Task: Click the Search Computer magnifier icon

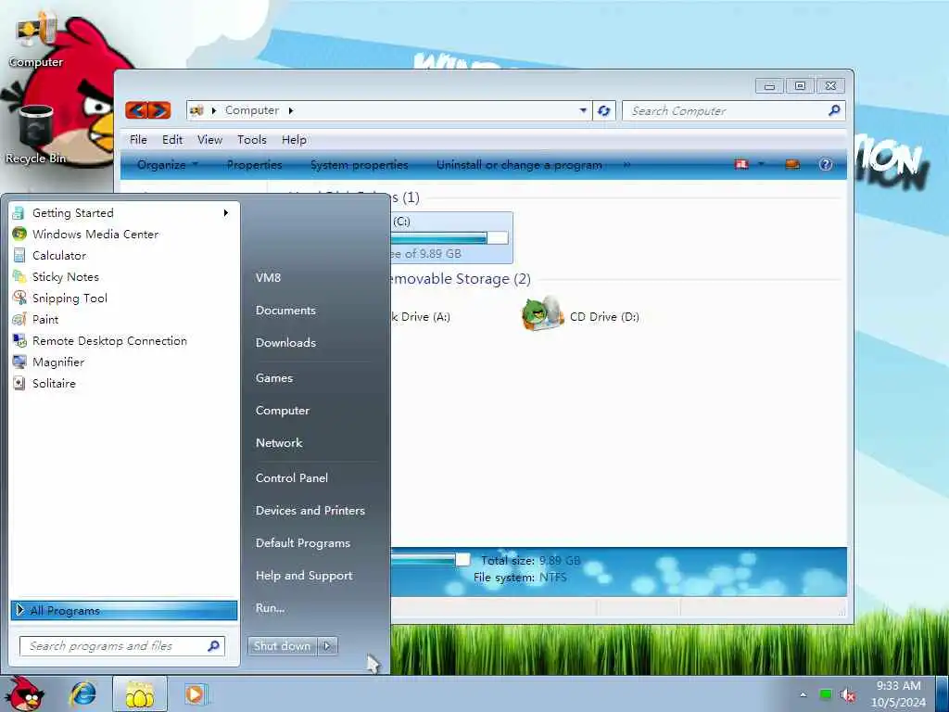Action: pyautogui.click(x=835, y=110)
